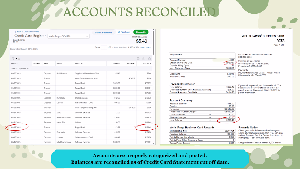
Task: Click the TYPE column header
Action: (x=46, y=64)
